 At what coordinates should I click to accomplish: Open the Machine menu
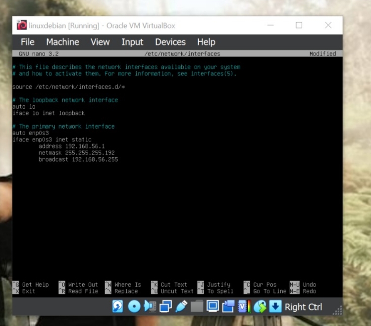click(63, 42)
